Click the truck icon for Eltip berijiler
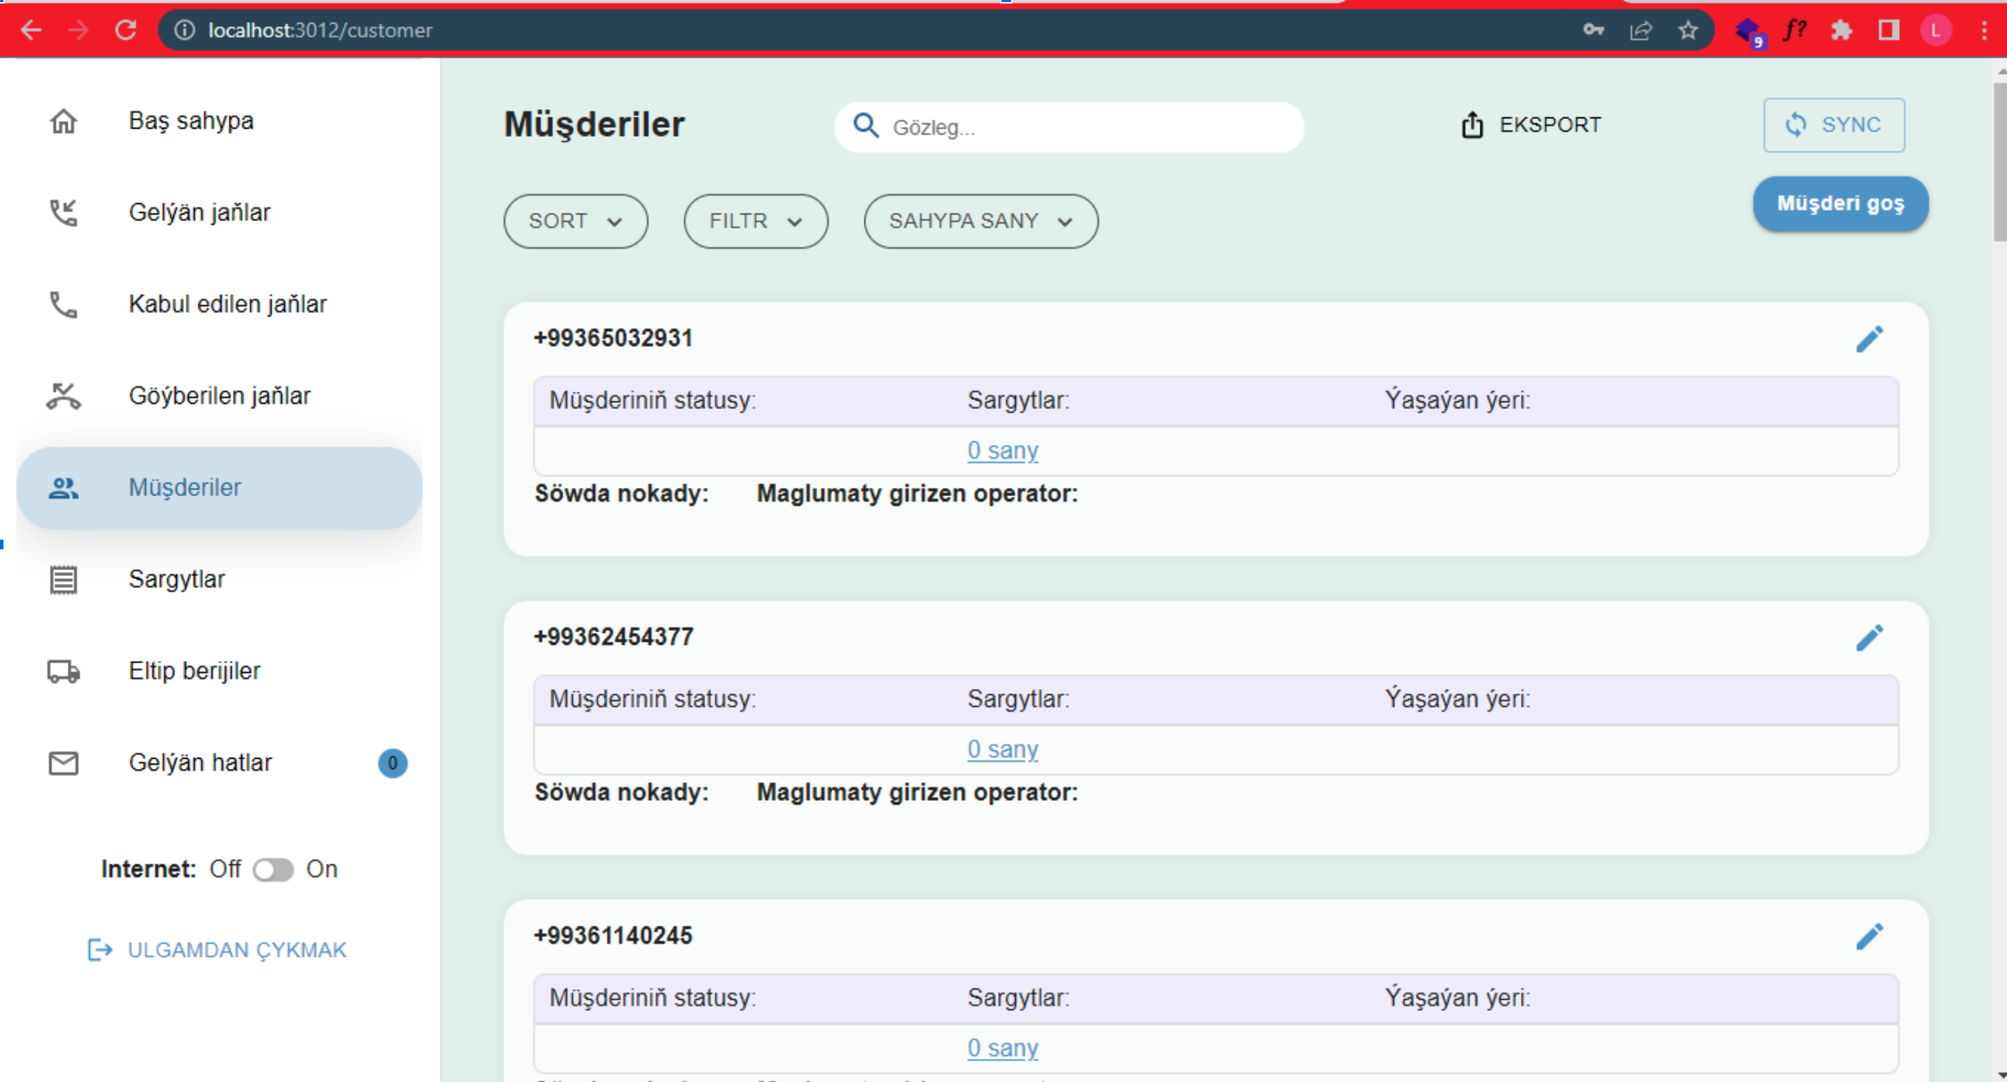2007x1082 pixels. coord(63,672)
